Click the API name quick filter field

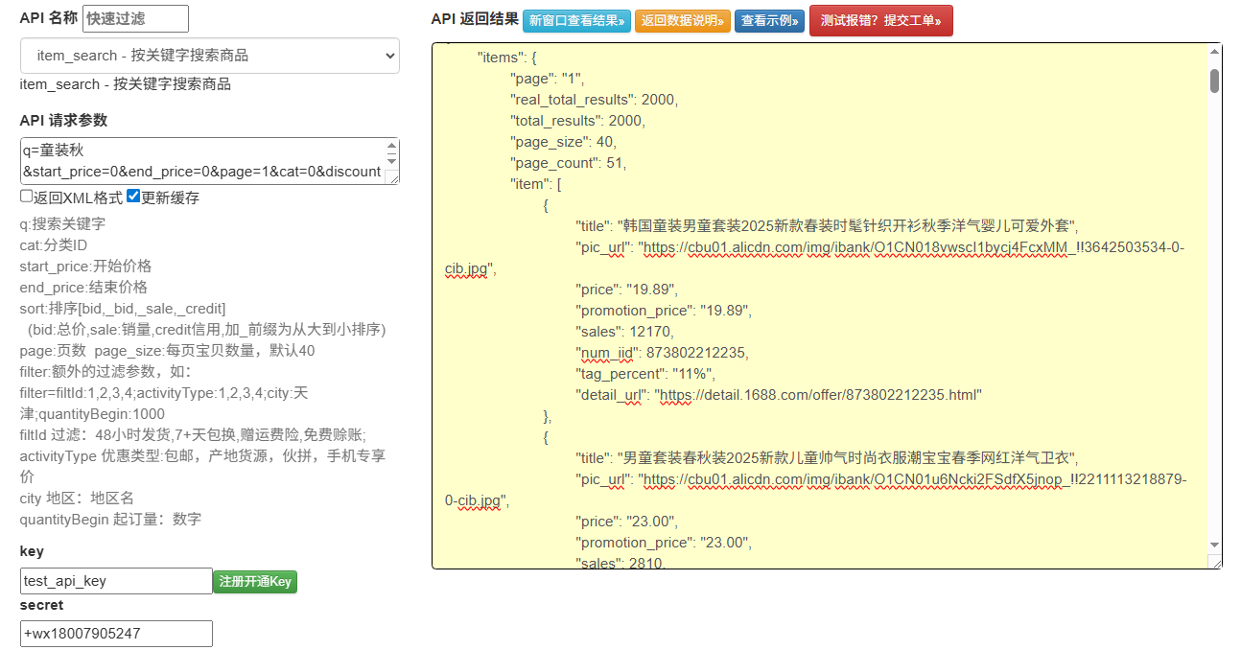(135, 18)
